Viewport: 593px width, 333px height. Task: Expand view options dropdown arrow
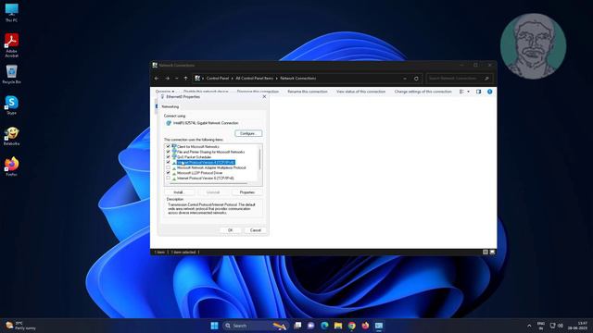[x=468, y=92]
